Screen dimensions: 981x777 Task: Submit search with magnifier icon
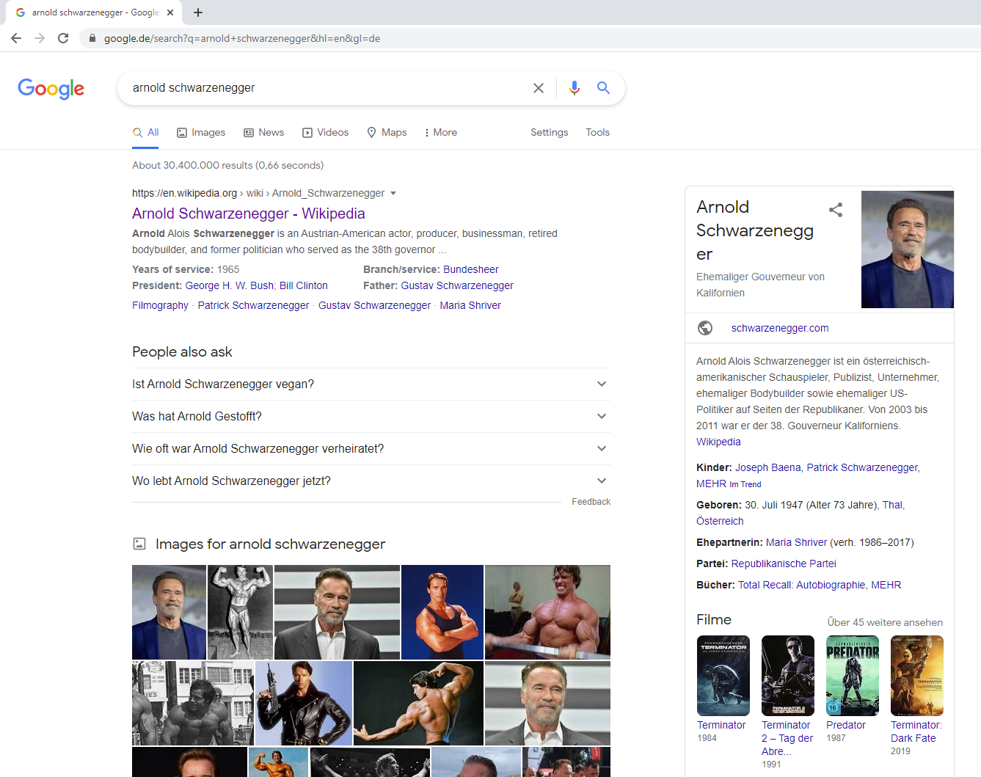click(603, 88)
